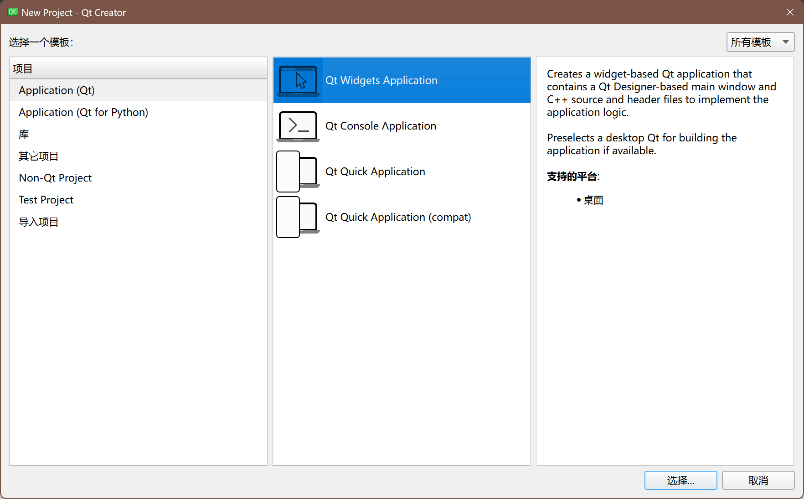The width and height of the screenshot is (804, 499).
Task: Click the 项目 column header
Action: (139, 68)
